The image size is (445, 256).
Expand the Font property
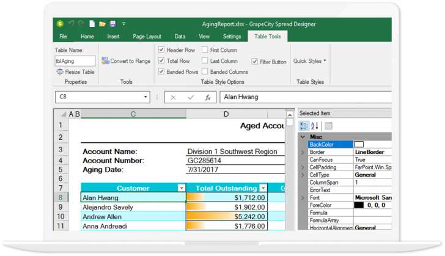coord(303,197)
